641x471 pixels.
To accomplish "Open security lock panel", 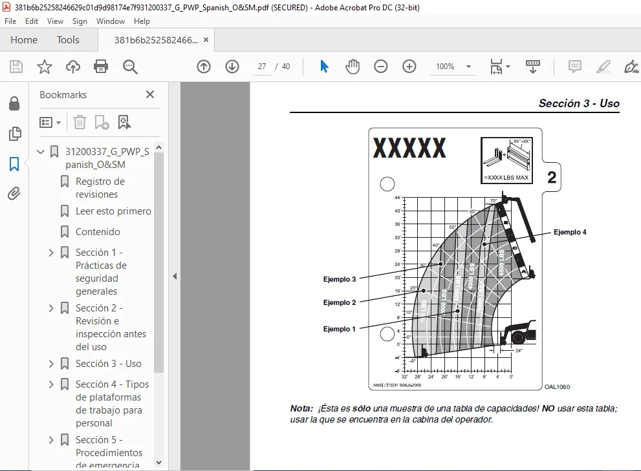I will pyautogui.click(x=14, y=103).
